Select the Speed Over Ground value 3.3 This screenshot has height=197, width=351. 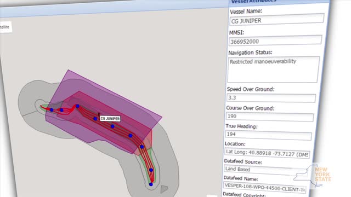tap(271, 98)
